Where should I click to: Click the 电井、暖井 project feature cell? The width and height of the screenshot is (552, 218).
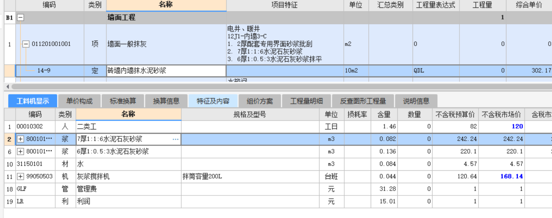pos(284,44)
